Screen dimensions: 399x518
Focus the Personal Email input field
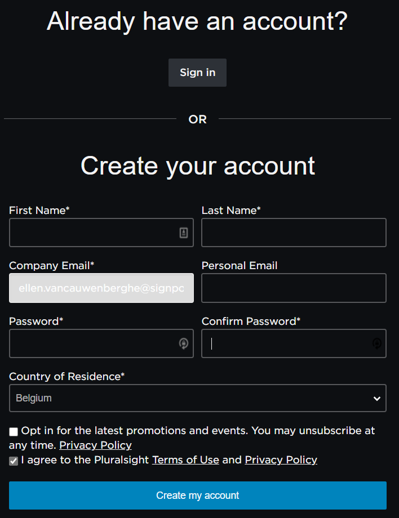pyautogui.click(x=294, y=288)
